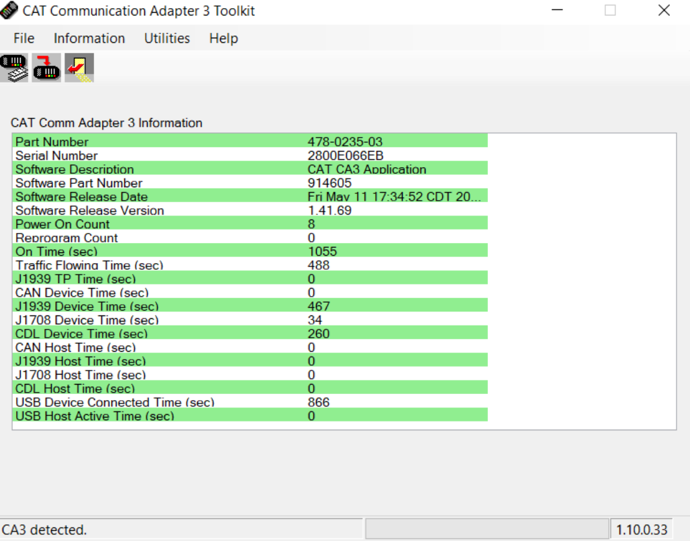Viewport: 690px width, 541px height.
Task: Select the CDL Device Time (sec) label
Action: (81, 333)
